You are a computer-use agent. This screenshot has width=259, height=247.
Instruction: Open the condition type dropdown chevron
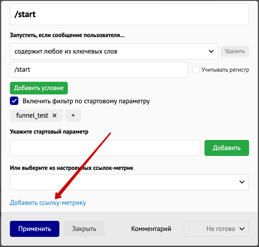pyautogui.click(x=211, y=51)
